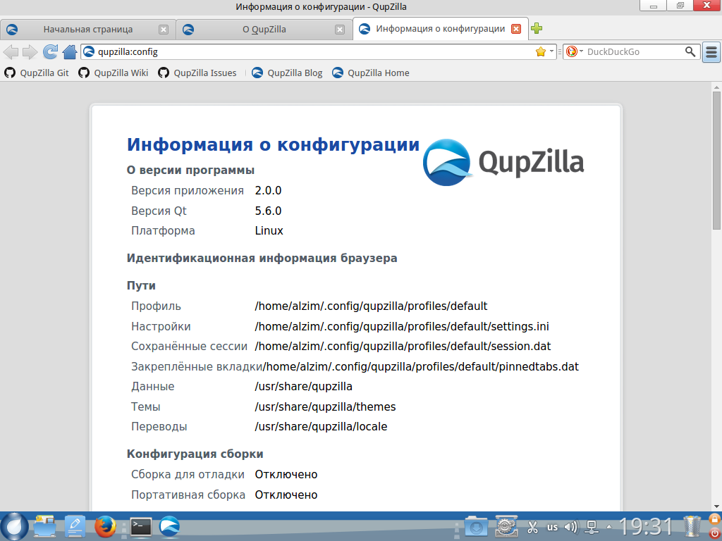Close the Начальная страница tab
Viewport: 722px width, 541px height.
164,30
